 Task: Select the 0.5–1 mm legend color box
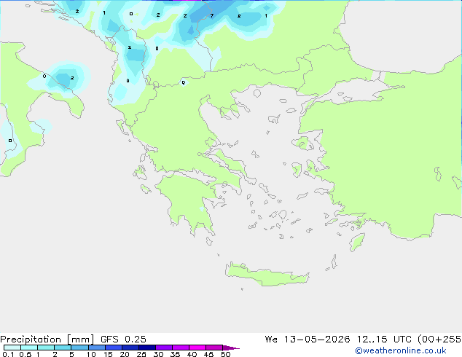pos(29,348)
